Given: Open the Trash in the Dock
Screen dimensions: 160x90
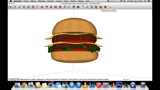Looking at the screenshot, I should pyautogui.click(x=143, y=85).
